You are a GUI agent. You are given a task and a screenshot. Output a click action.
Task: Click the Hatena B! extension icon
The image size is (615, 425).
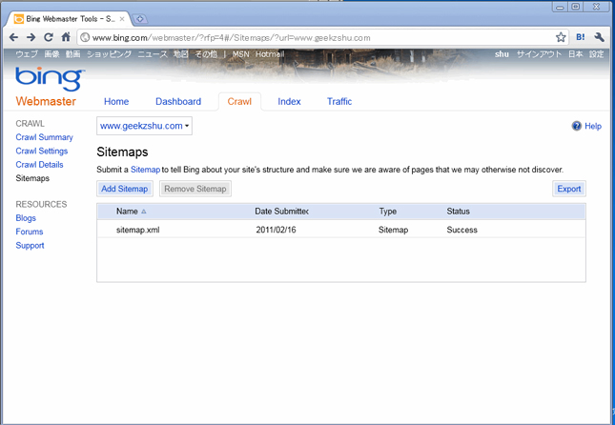(x=581, y=37)
